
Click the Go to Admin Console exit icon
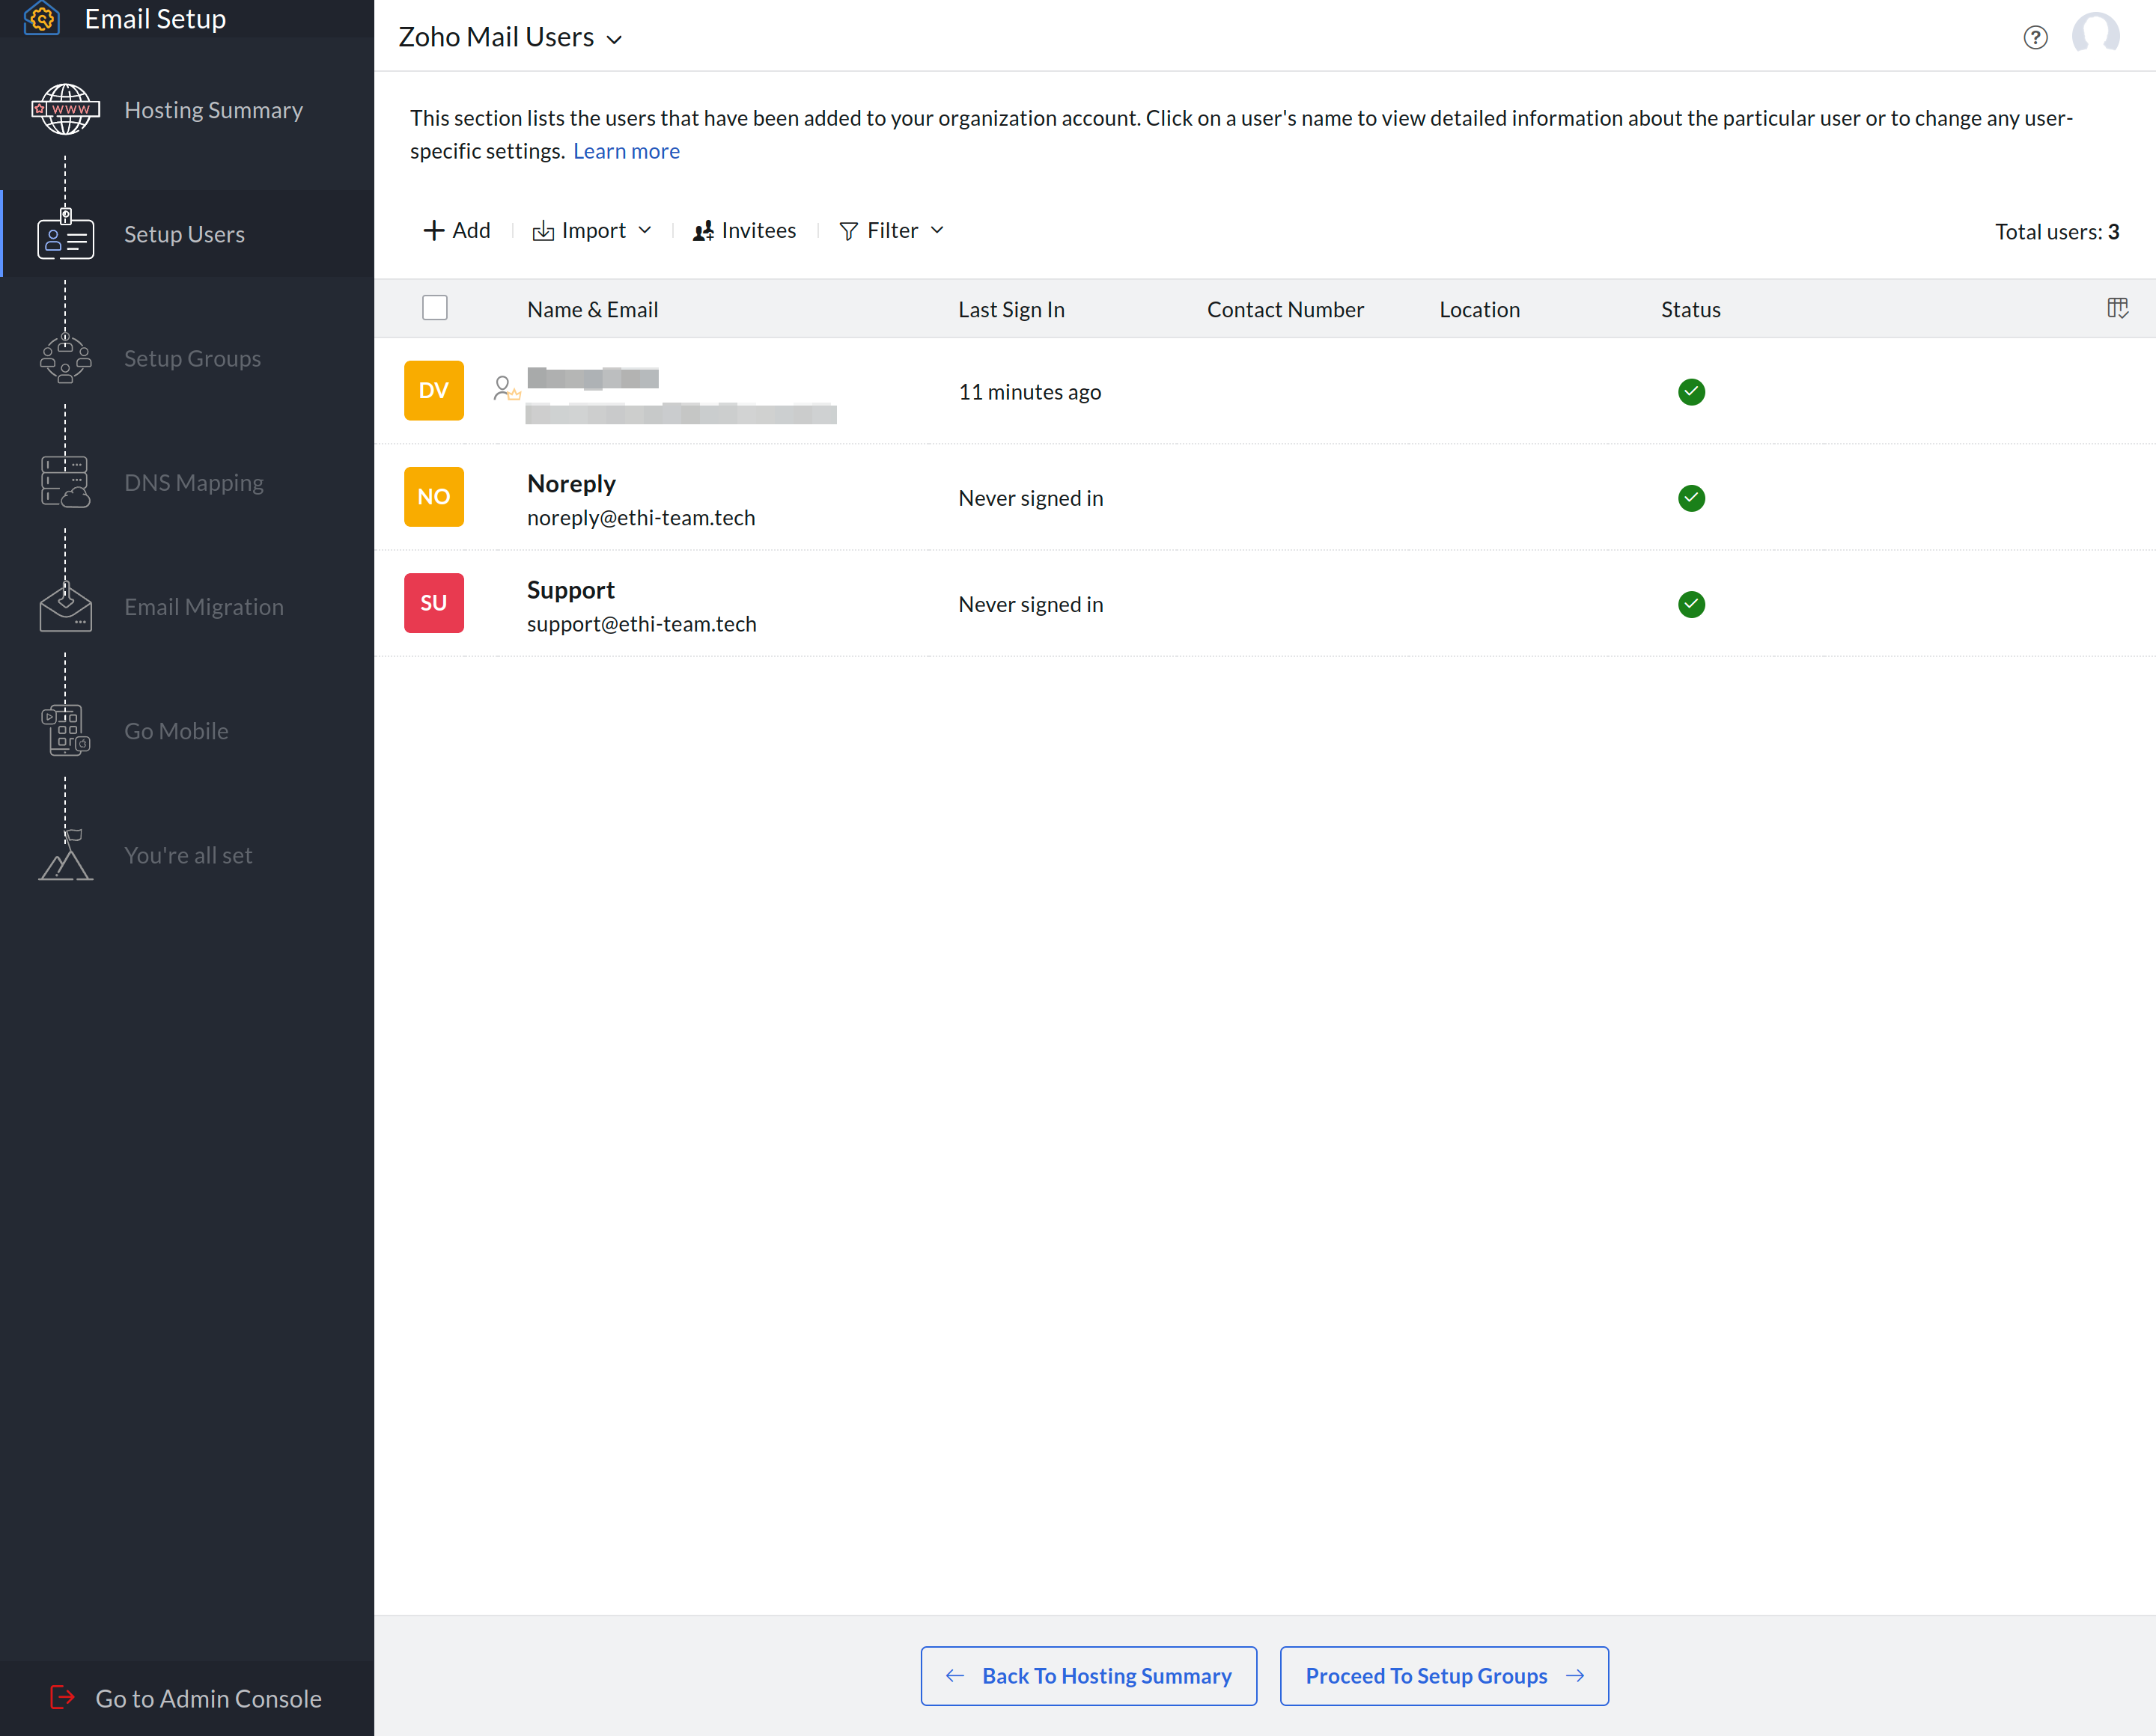[62, 1697]
